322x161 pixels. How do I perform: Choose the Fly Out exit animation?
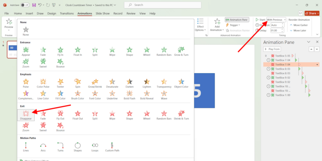(x=60, y=115)
